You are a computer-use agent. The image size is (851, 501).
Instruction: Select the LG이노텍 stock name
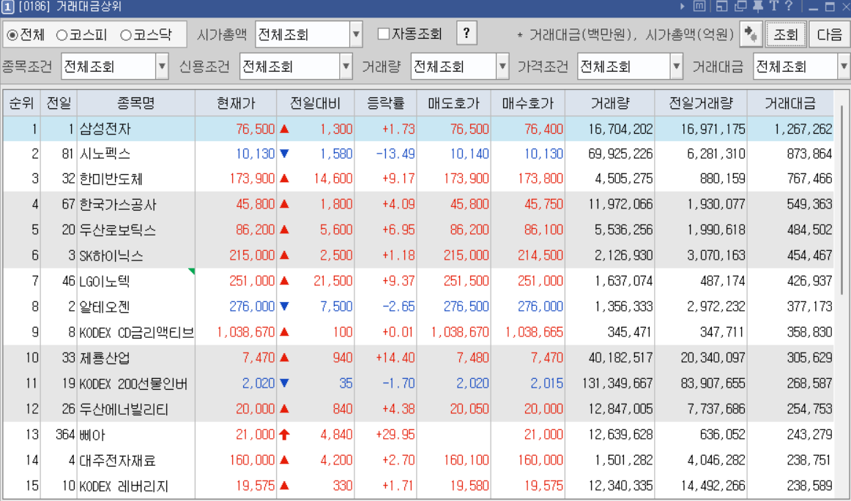[105, 281]
